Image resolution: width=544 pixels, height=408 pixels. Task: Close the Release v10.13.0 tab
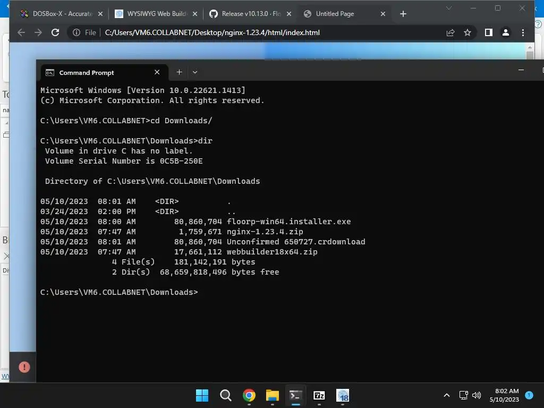[x=289, y=14]
